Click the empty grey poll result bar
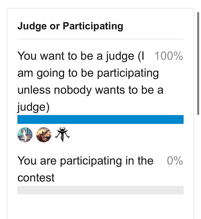 tap(100, 190)
